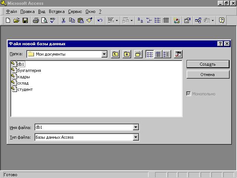237x178 pixels.
Task: Click the Отмена button
Action: (x=207, y=75)
